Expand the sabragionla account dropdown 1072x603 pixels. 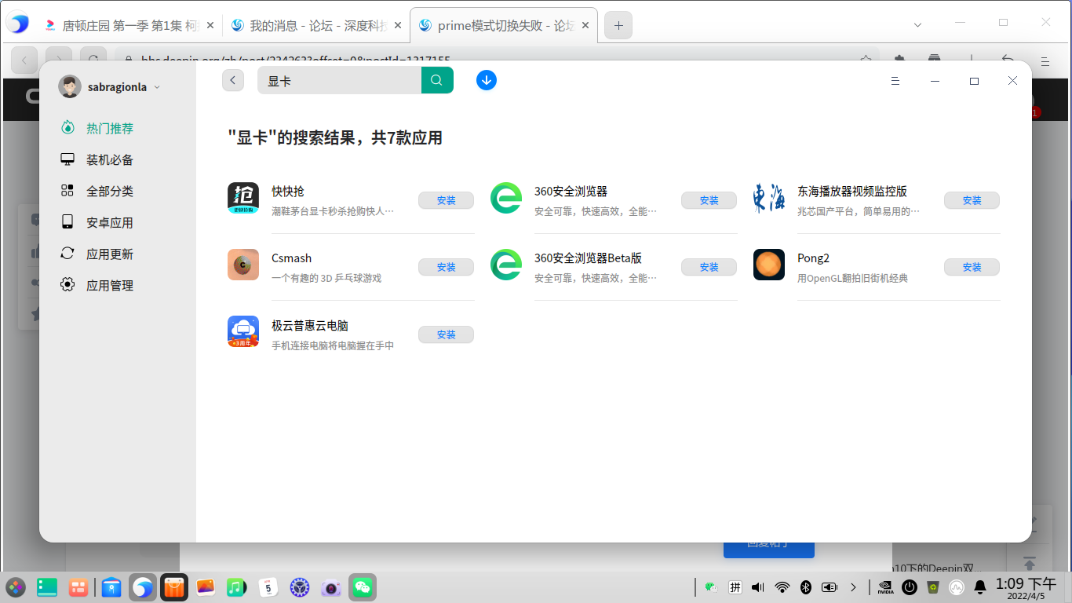[157, 87]
